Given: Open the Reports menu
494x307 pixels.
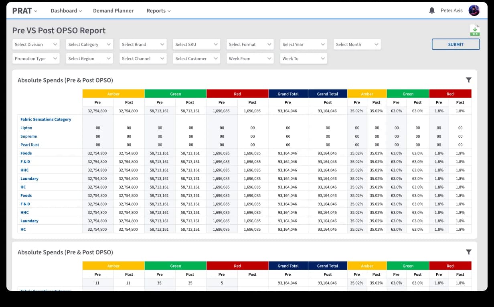Looking at the screenshot, I should [158, 11].
